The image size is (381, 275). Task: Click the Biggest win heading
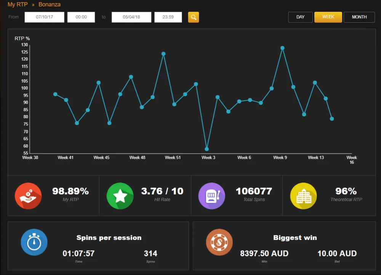pos(295,238)
